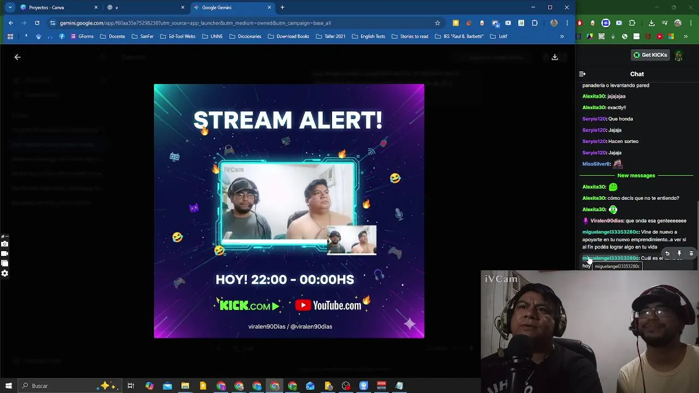Click the generated Stream Alert poster image

(289, 211)
